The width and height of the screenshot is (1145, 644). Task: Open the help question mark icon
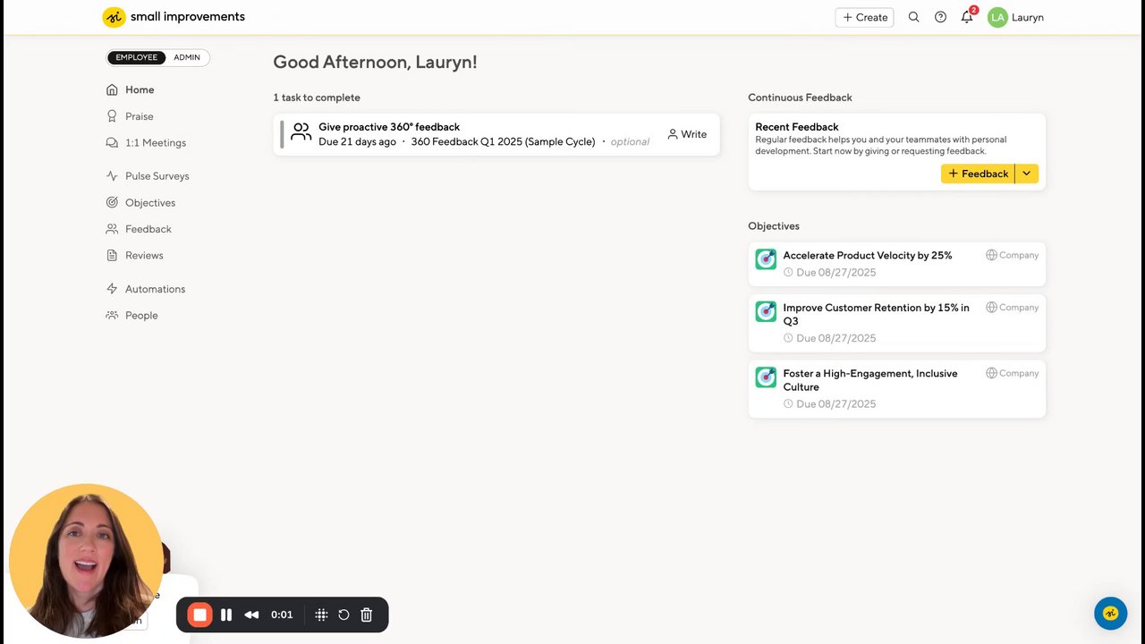[940, 17]
